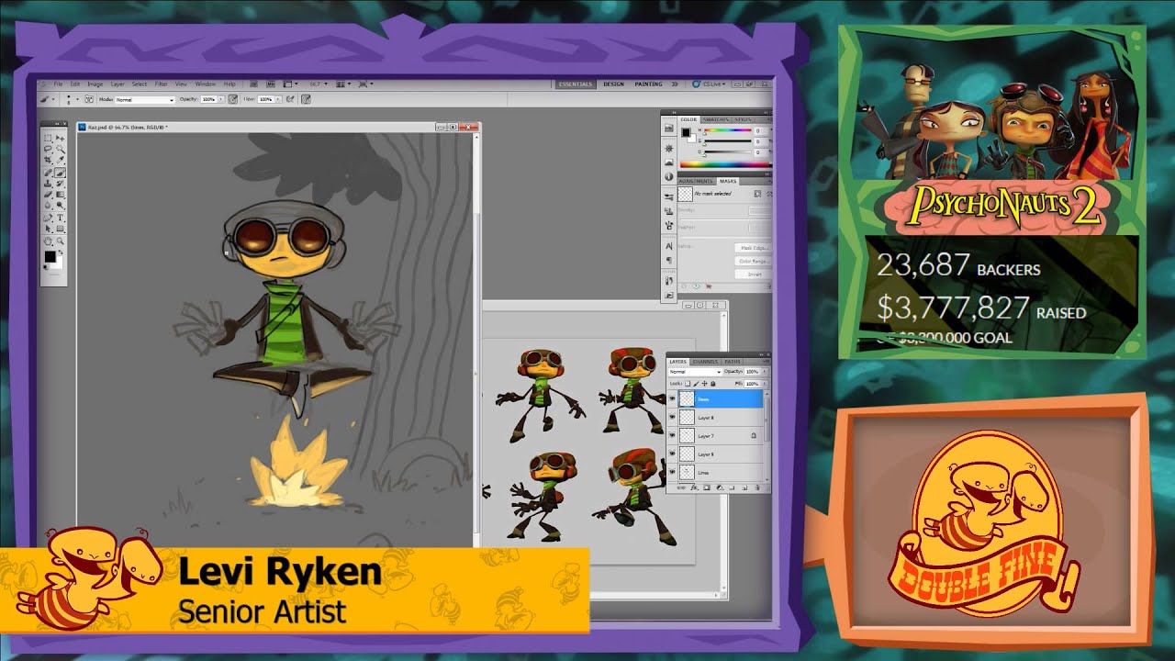
Task: Select the Hand tool
Action: (x=47, y=241)
